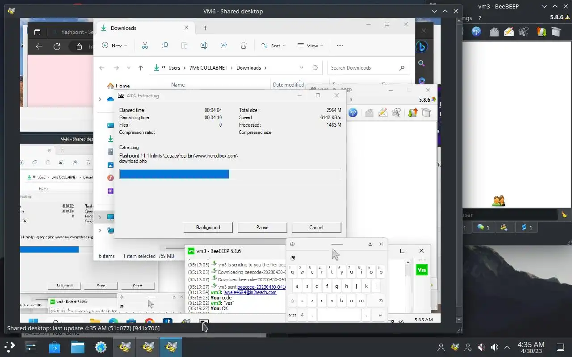This screenshot has width=572, height=357.
Task: Go up one folder level in Explorer
Action: pos(141,68)
